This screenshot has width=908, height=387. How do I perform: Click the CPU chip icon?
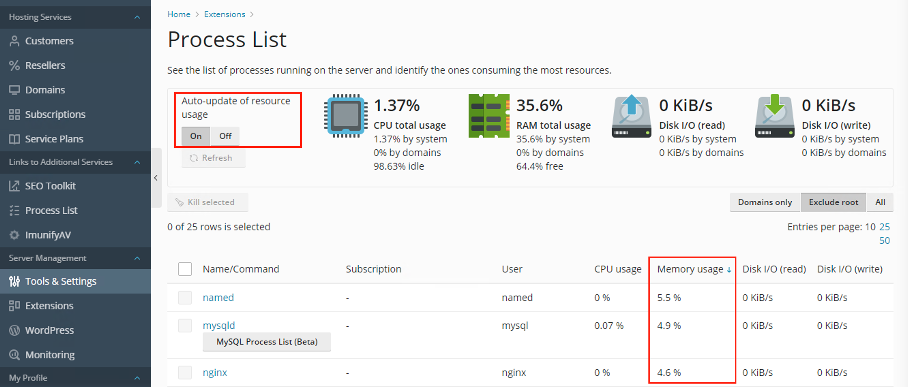point(345,116)
